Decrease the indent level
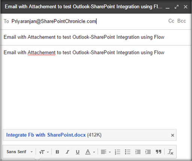This screenshot has width=192, height=161. [x=138, y=152]
